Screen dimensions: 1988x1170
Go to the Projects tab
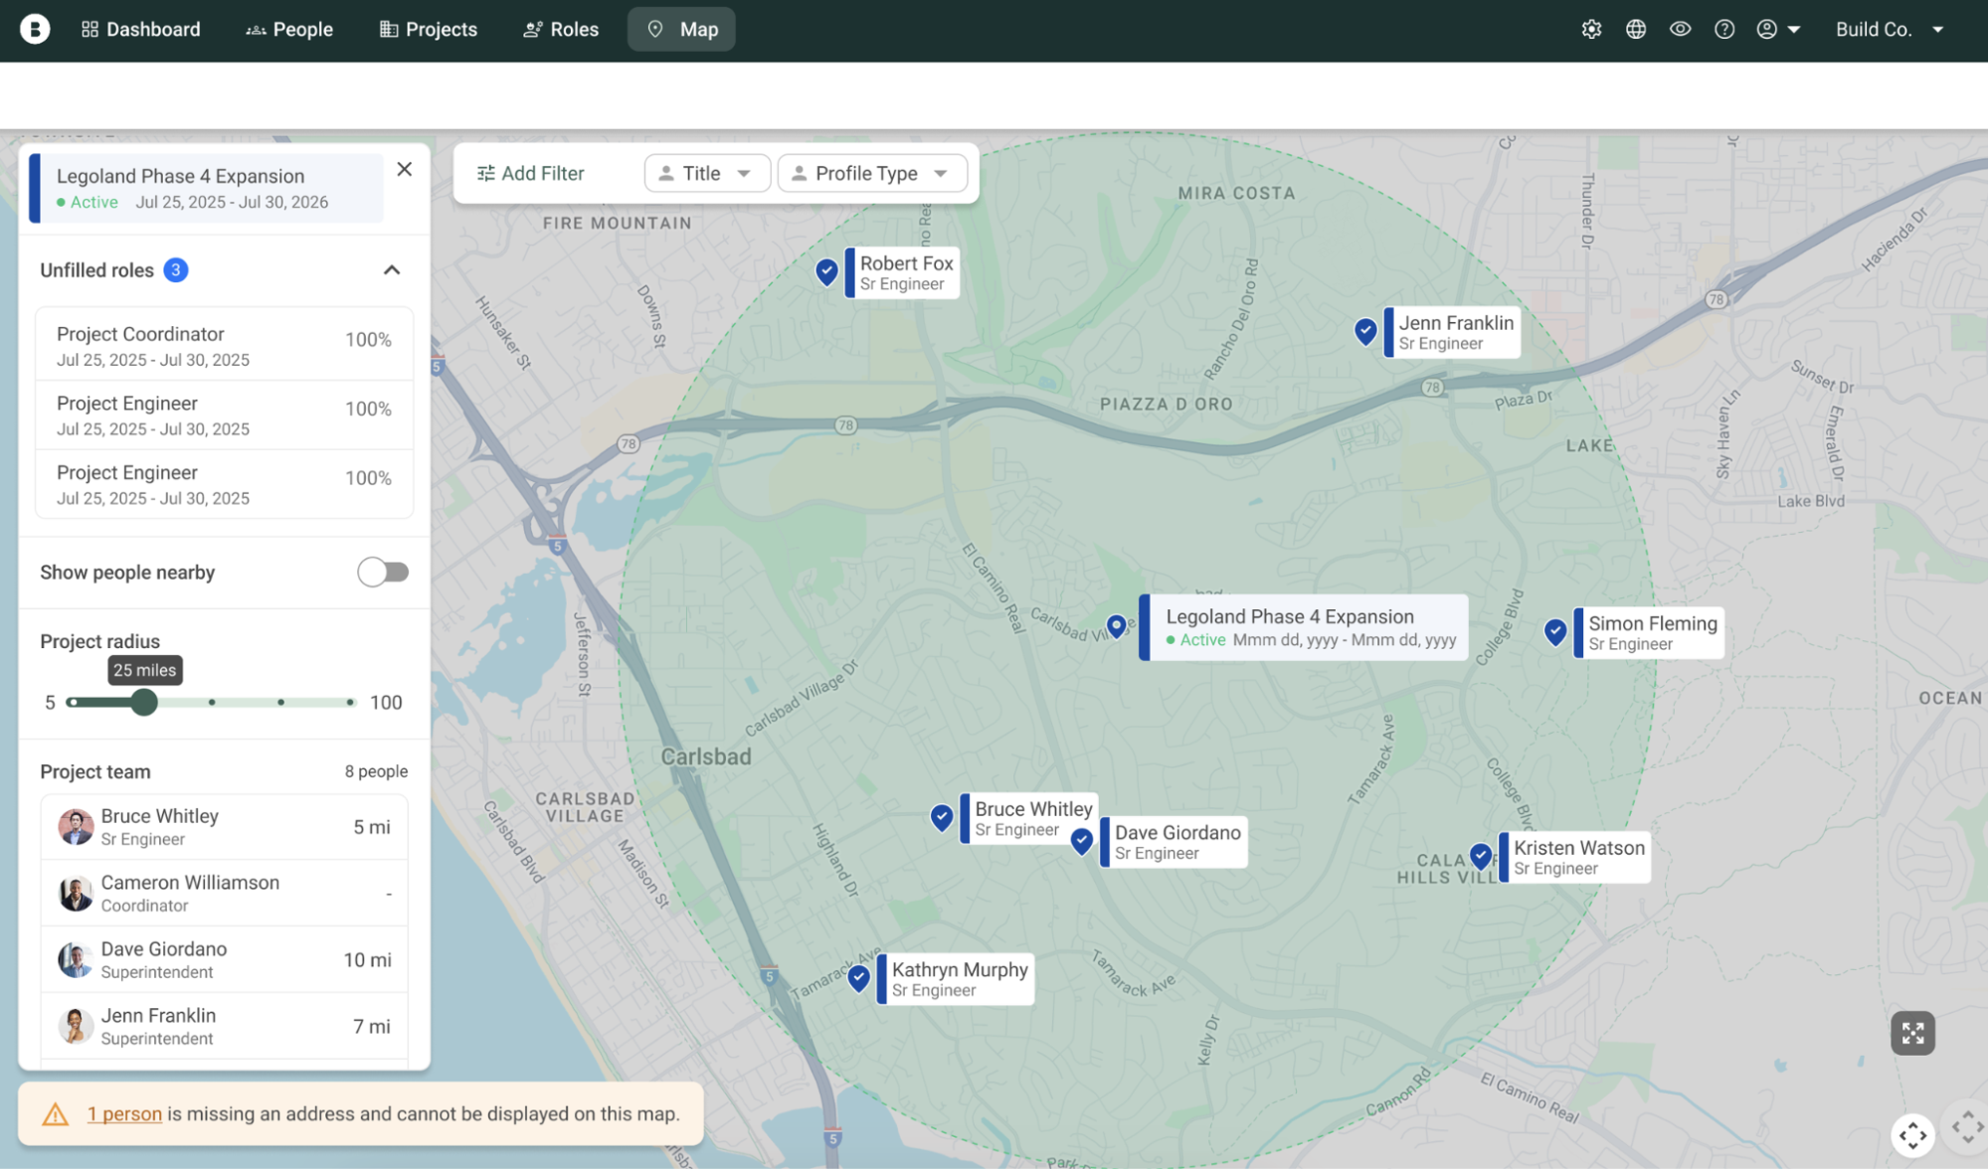[429, 30]
